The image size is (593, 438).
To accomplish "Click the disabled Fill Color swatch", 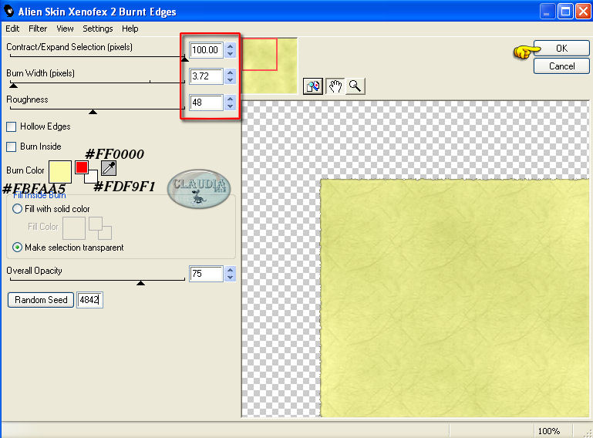I will pos(74,228).
